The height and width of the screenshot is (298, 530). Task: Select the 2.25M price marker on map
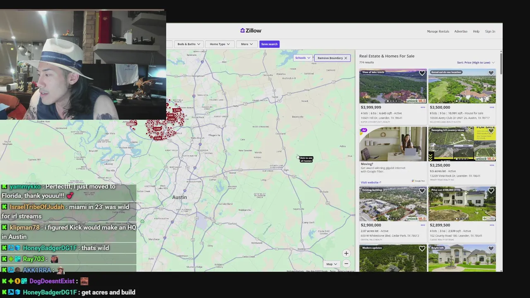click(157, 129)
